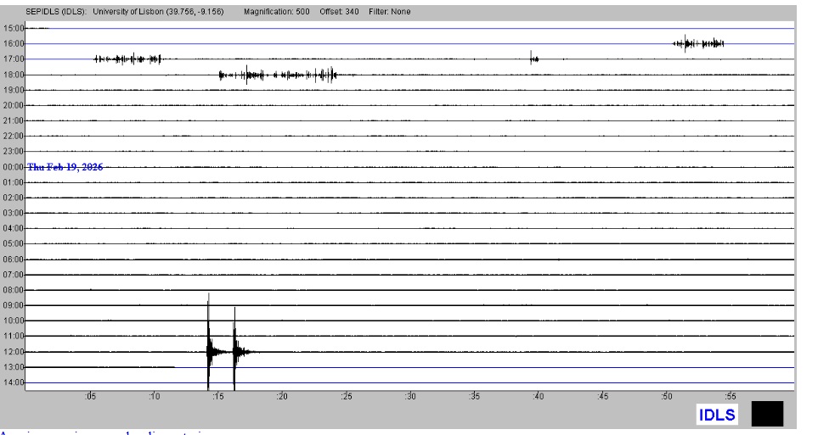Click the :25 minute axis label
The height and width of the screenshot is (435, 818).
[347, 397]
